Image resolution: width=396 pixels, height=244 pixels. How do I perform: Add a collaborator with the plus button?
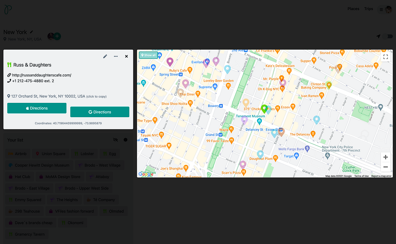[57, 36]
